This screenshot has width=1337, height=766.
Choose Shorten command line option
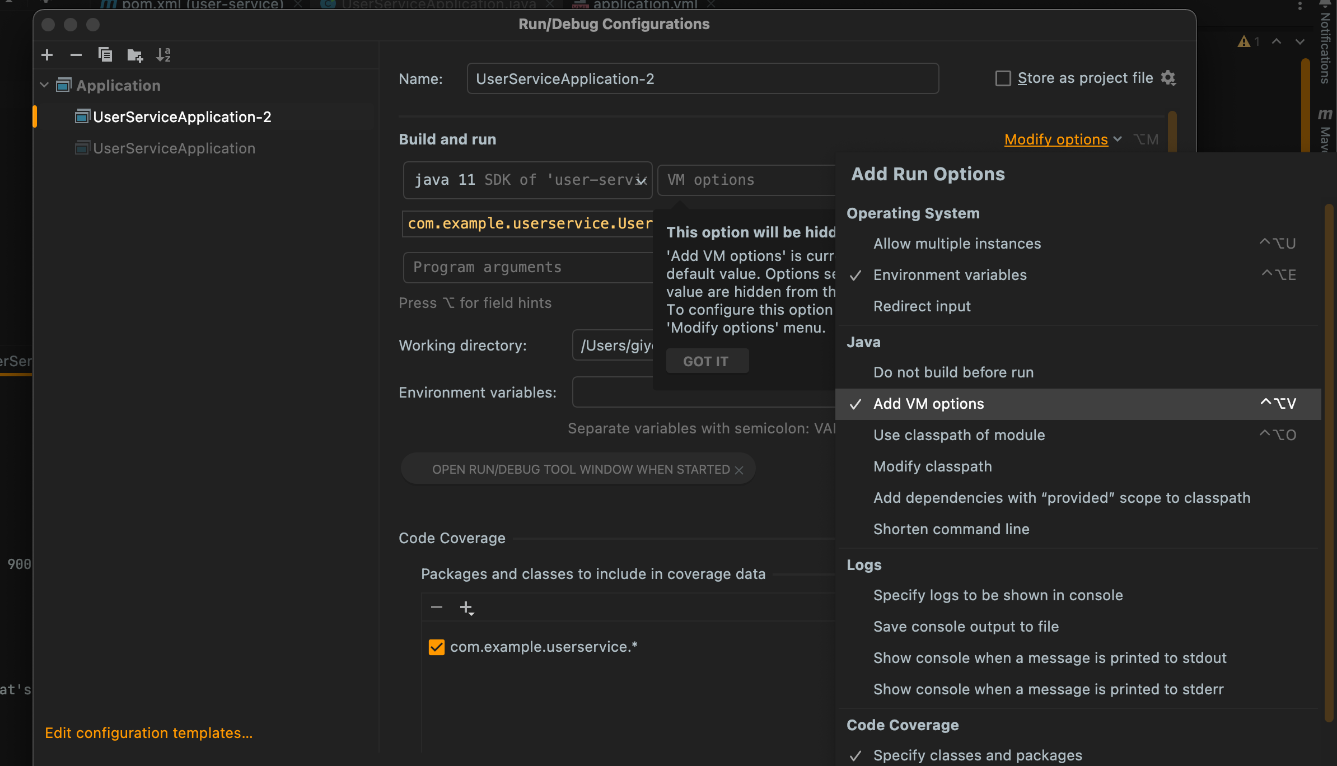(x=1078, y=529)
